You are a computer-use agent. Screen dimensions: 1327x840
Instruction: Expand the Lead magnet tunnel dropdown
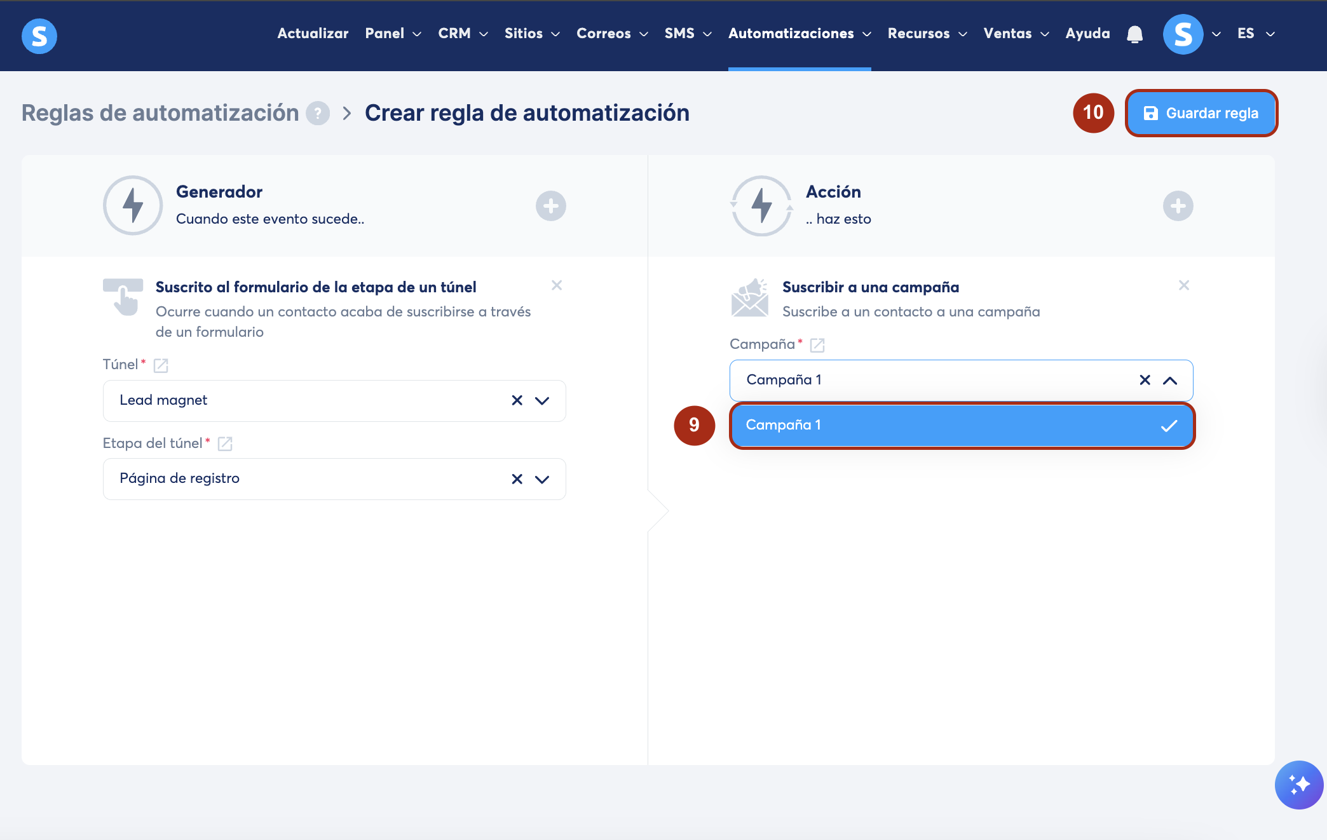[x=542, y=400]
